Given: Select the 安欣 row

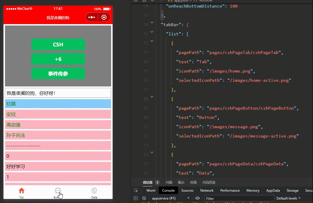Looking at the screenshot, I should click(x=58, y=114).
